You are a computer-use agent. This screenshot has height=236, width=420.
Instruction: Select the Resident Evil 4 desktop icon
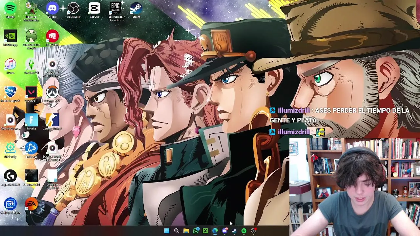(x=31, y=178)
